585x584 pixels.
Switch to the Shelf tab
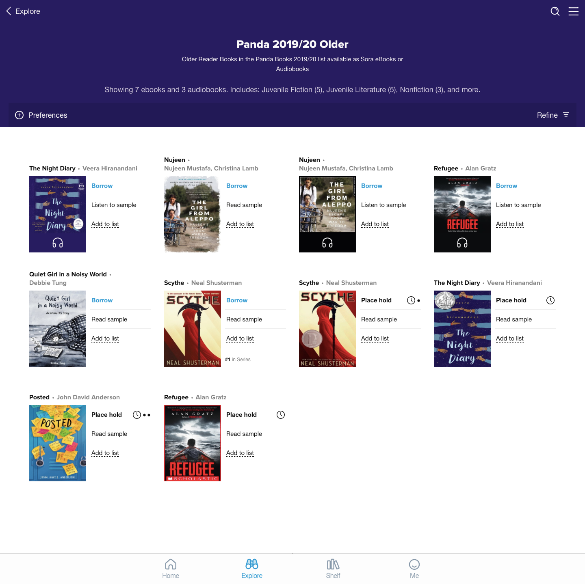(333, 569)
